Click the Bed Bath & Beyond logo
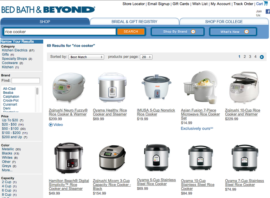This screenshot has width=270, height=198. 48,10
